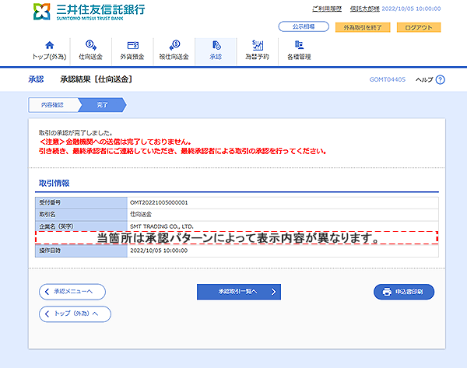Open the ご利用履歴 link
The image size is (467, 368).
coord(327,9)
